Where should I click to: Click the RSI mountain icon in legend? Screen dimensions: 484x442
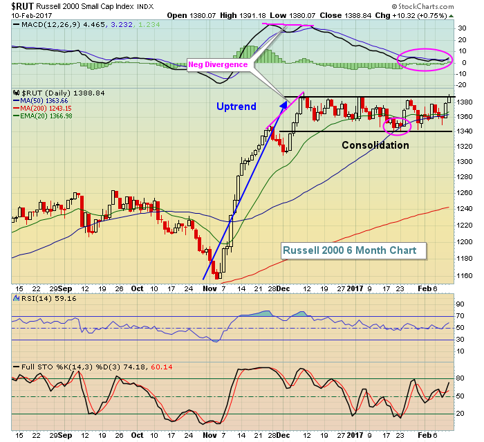(x=17, y=298)
